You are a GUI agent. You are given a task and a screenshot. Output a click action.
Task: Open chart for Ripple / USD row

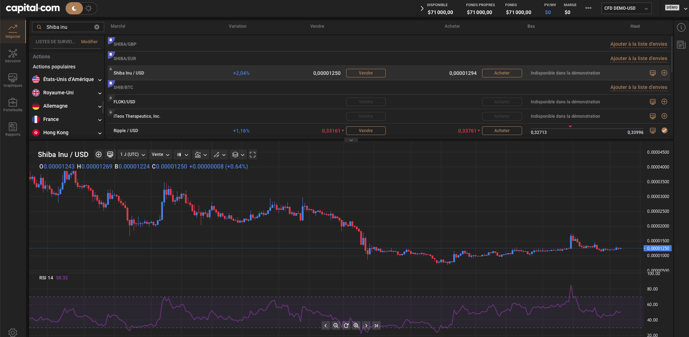click(653, 130)
